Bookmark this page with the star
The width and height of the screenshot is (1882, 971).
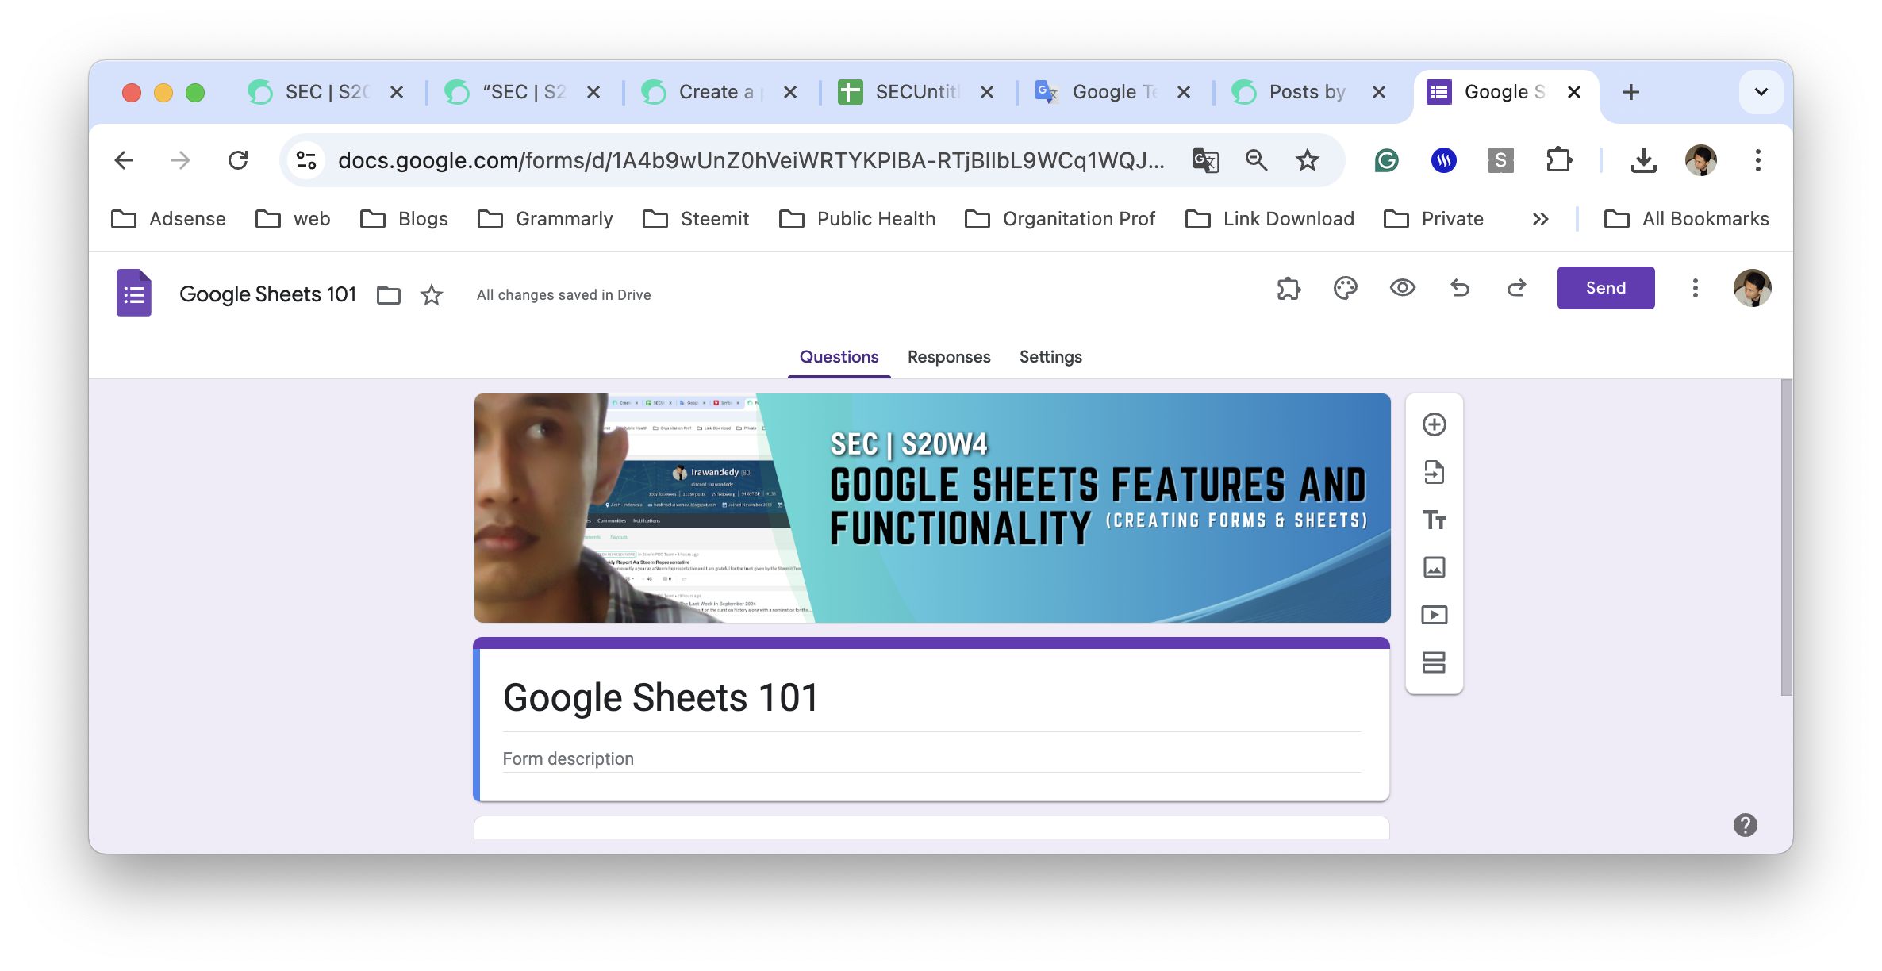[x=1307, y=160]
